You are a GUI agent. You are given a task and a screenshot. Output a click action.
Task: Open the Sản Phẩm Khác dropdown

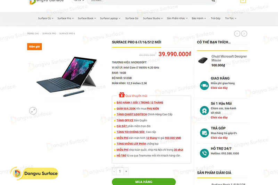pyautogui.click(x=177, y=18)
